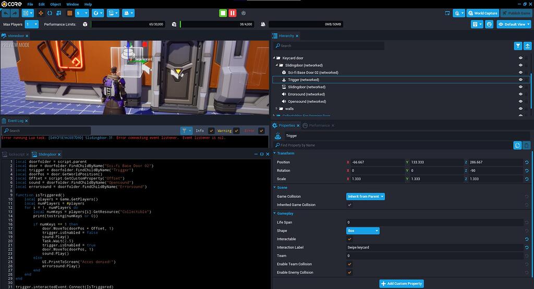Open the object selection mode dropdown

coord(28,13)
